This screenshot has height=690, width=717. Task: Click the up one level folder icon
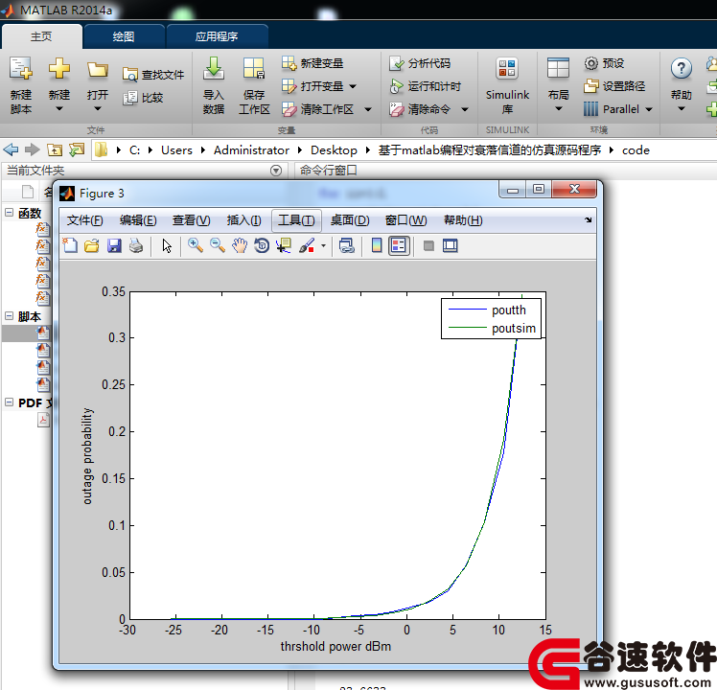click(x=55, y=149)
